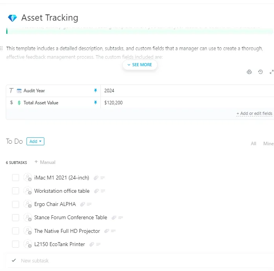Click Add or edit fields link
Viewport: 274px width, 271px height.
pos(254,113)
